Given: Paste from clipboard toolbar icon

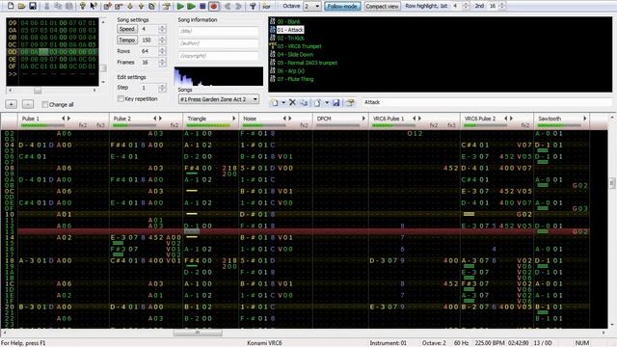Looking at the screenshot, I should click(68, 6).
